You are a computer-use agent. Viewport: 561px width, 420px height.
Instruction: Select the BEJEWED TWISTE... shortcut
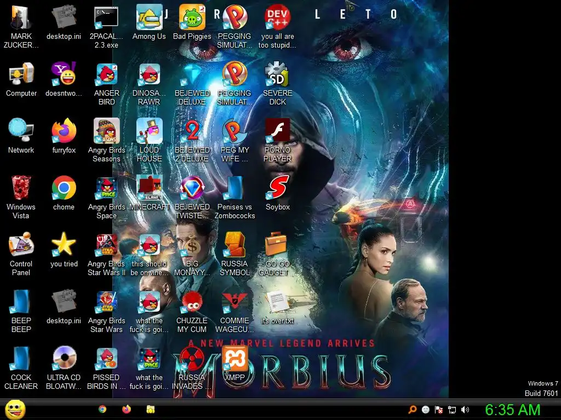192,197
